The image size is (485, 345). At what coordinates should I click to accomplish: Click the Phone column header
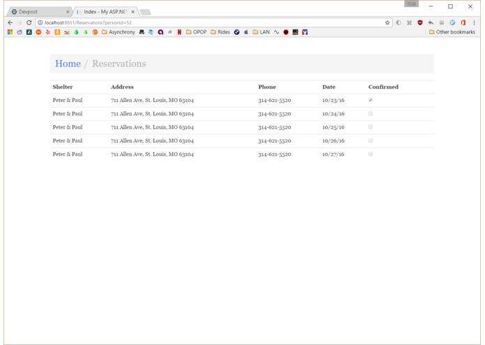point(267,87)
